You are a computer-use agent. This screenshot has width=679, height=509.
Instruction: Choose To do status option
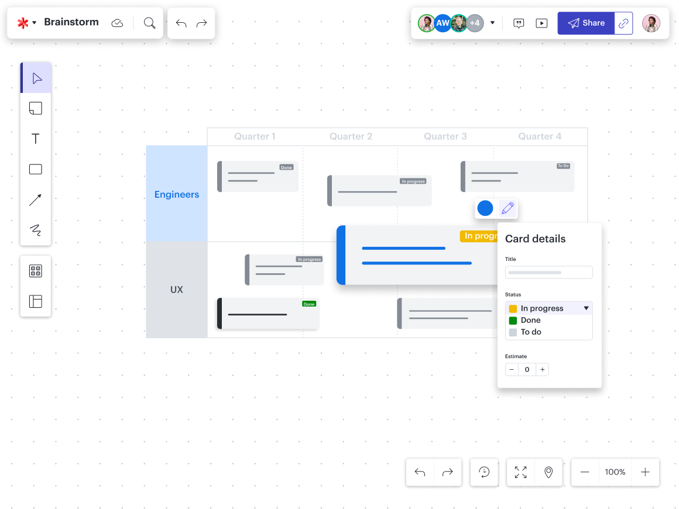click(531, 332)
